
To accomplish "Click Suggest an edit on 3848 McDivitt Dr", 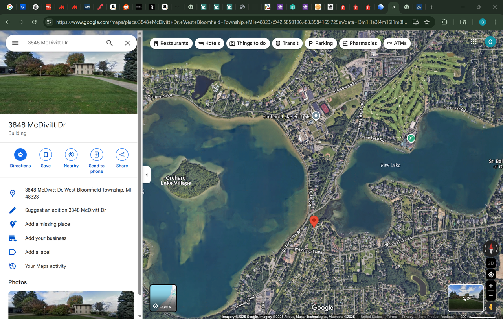I will coord(65,210).
